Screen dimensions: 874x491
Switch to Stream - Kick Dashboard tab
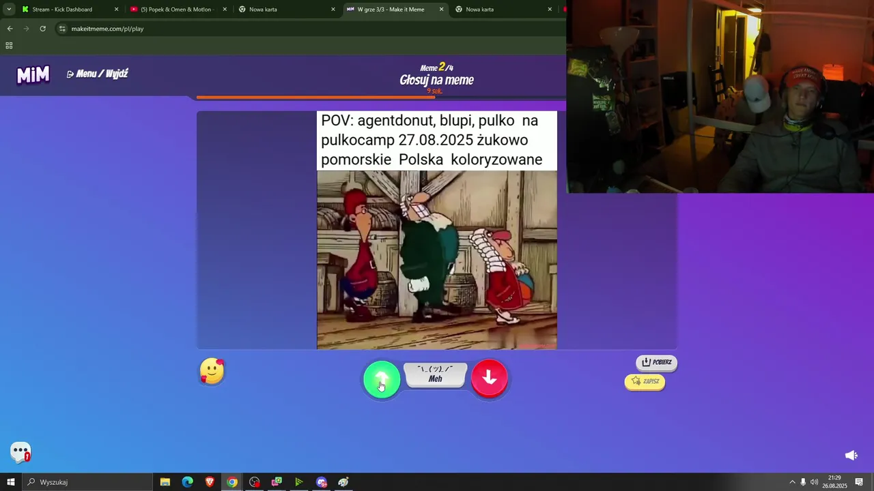coord(70,10)
